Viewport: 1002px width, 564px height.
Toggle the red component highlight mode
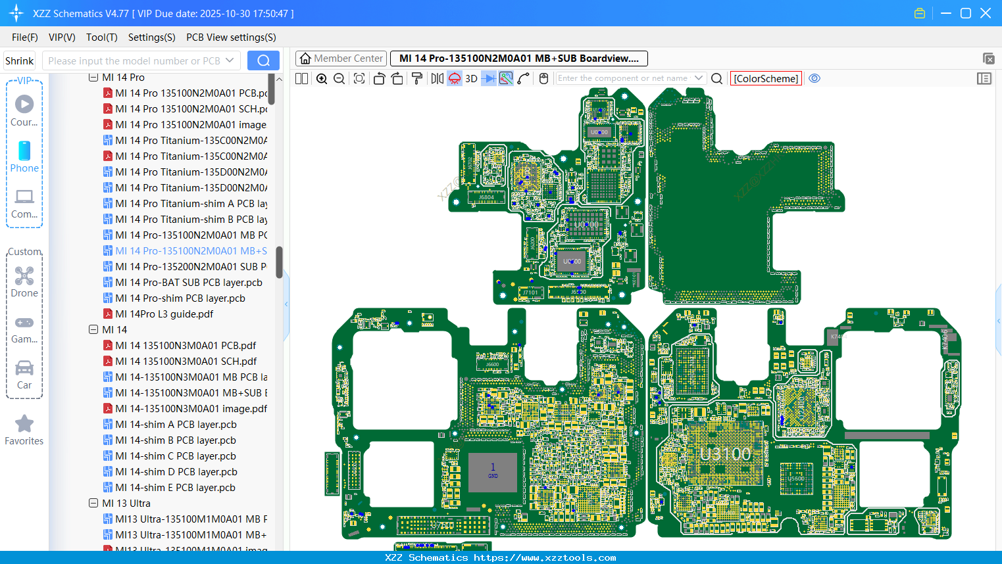pos(454,78)
